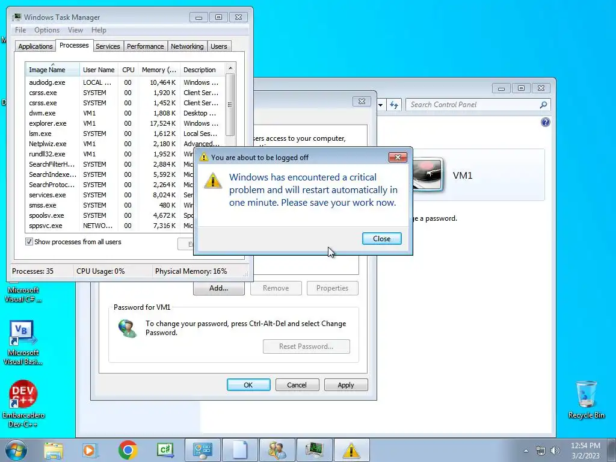Switch to the blank document taskbar item
The width and height of the screenshot is (616, 462).
click(240, 450)
